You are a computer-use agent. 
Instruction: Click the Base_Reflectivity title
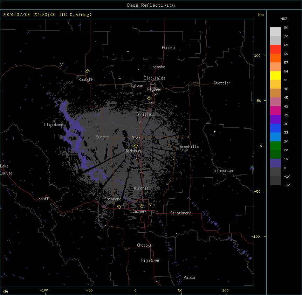151,5
